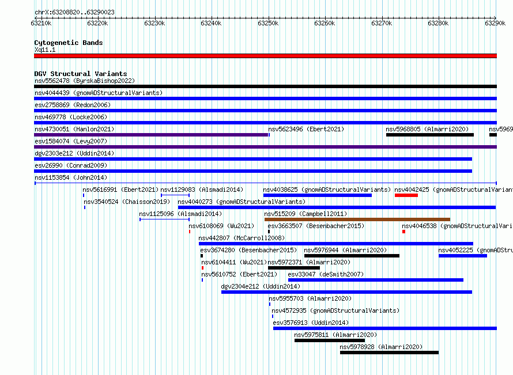The image size is (513, 375).
Task: Click the dgv2304e212 (Uddin2014) label
Action: 261,286
